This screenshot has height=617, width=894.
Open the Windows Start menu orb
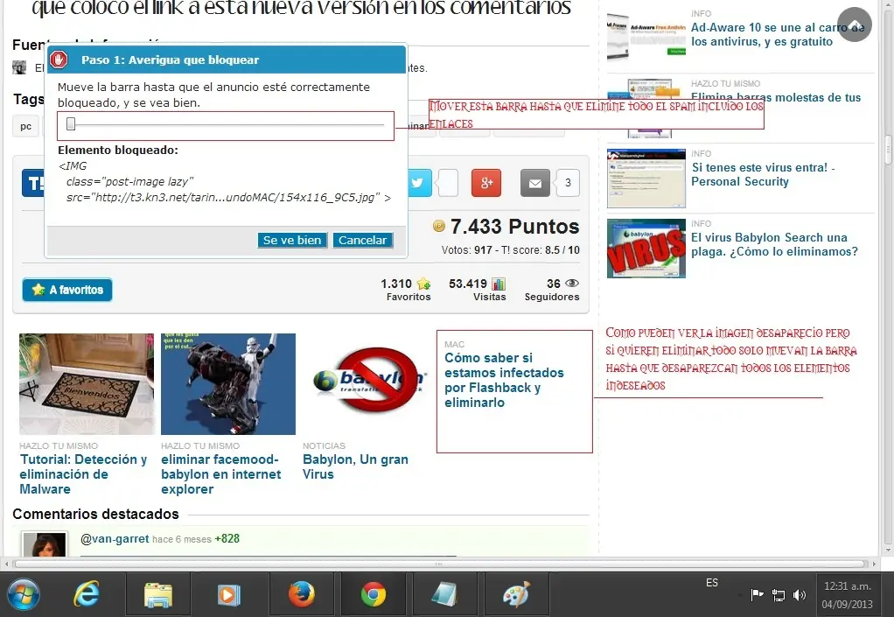pos(23,595)
